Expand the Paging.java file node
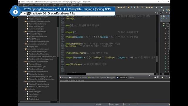Screen dimensions: 188x106 pos(26,47)
